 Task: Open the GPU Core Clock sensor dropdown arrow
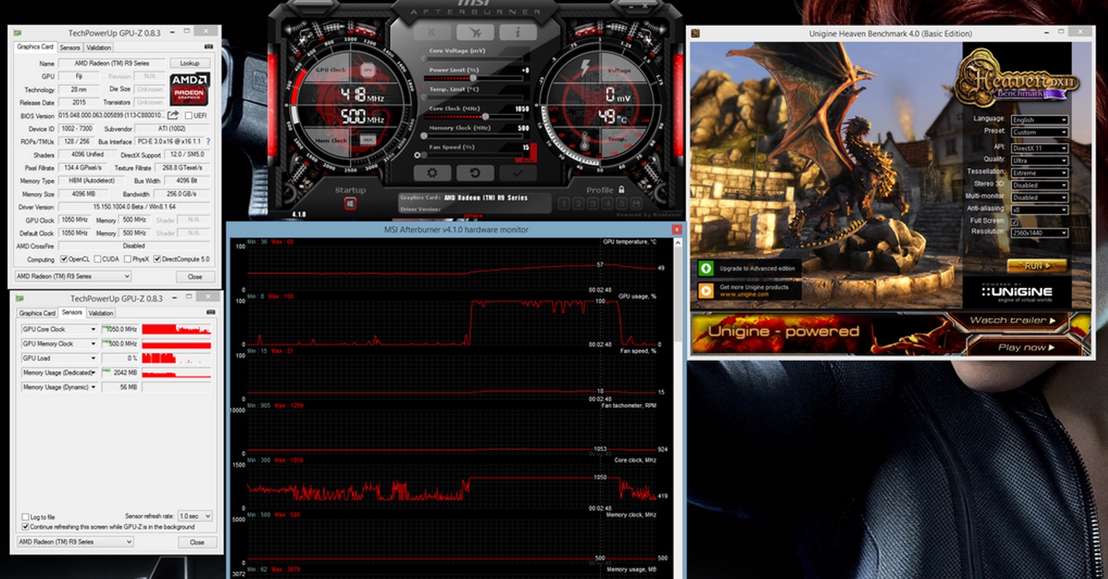click(93, 329)
